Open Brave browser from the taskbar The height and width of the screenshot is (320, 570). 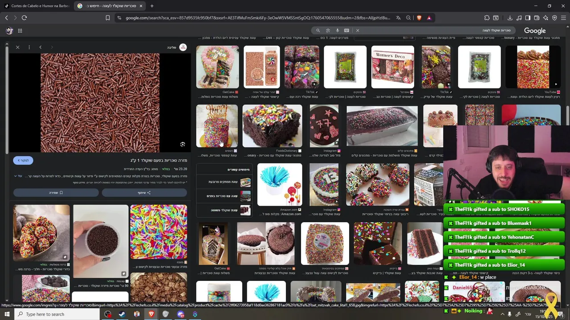point(151,314)
